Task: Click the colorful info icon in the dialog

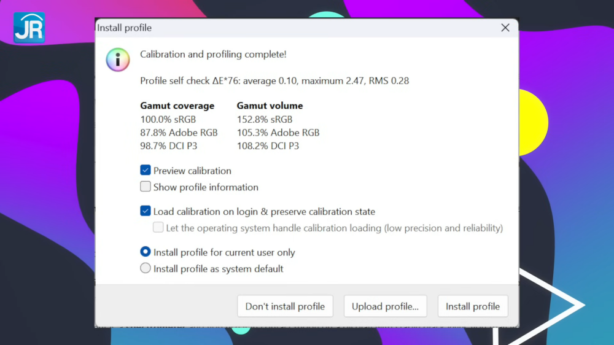Action: (x=118, y=60)
